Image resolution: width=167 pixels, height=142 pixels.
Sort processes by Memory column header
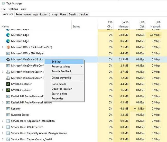coord(122,24)
